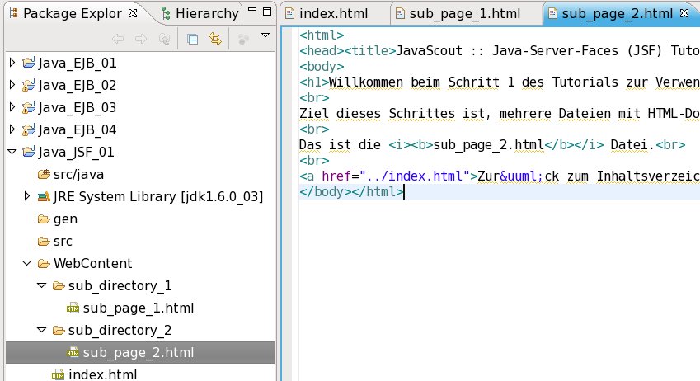The height and width of the screenshot is (381, 700).
Task: Open the Package Explorer view menu arrow
Action: coord(265,35)
